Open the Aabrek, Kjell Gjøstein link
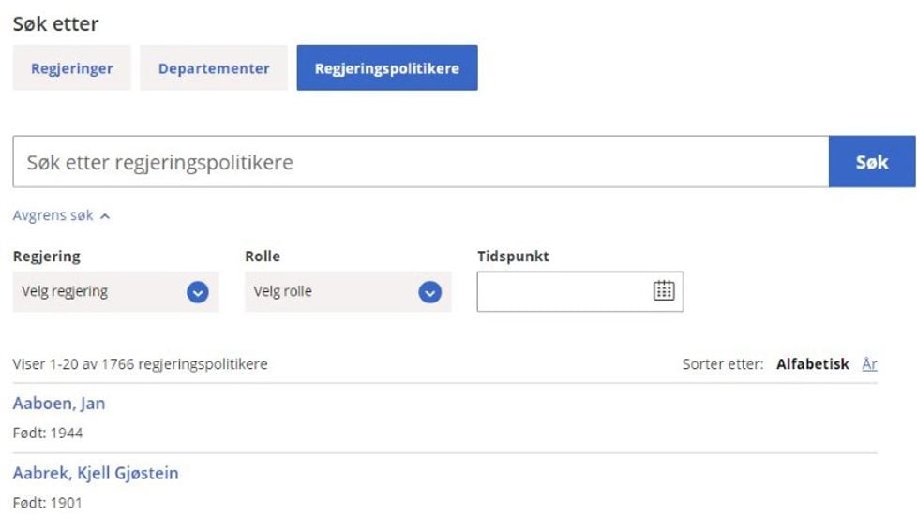This screenshot has height=515, width=917. 96,473
